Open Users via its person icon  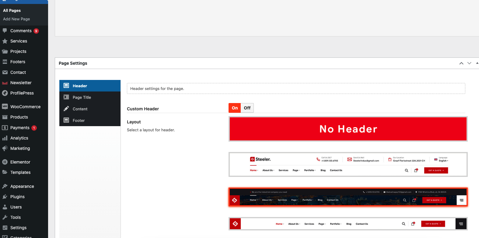[x=5, y=207]
